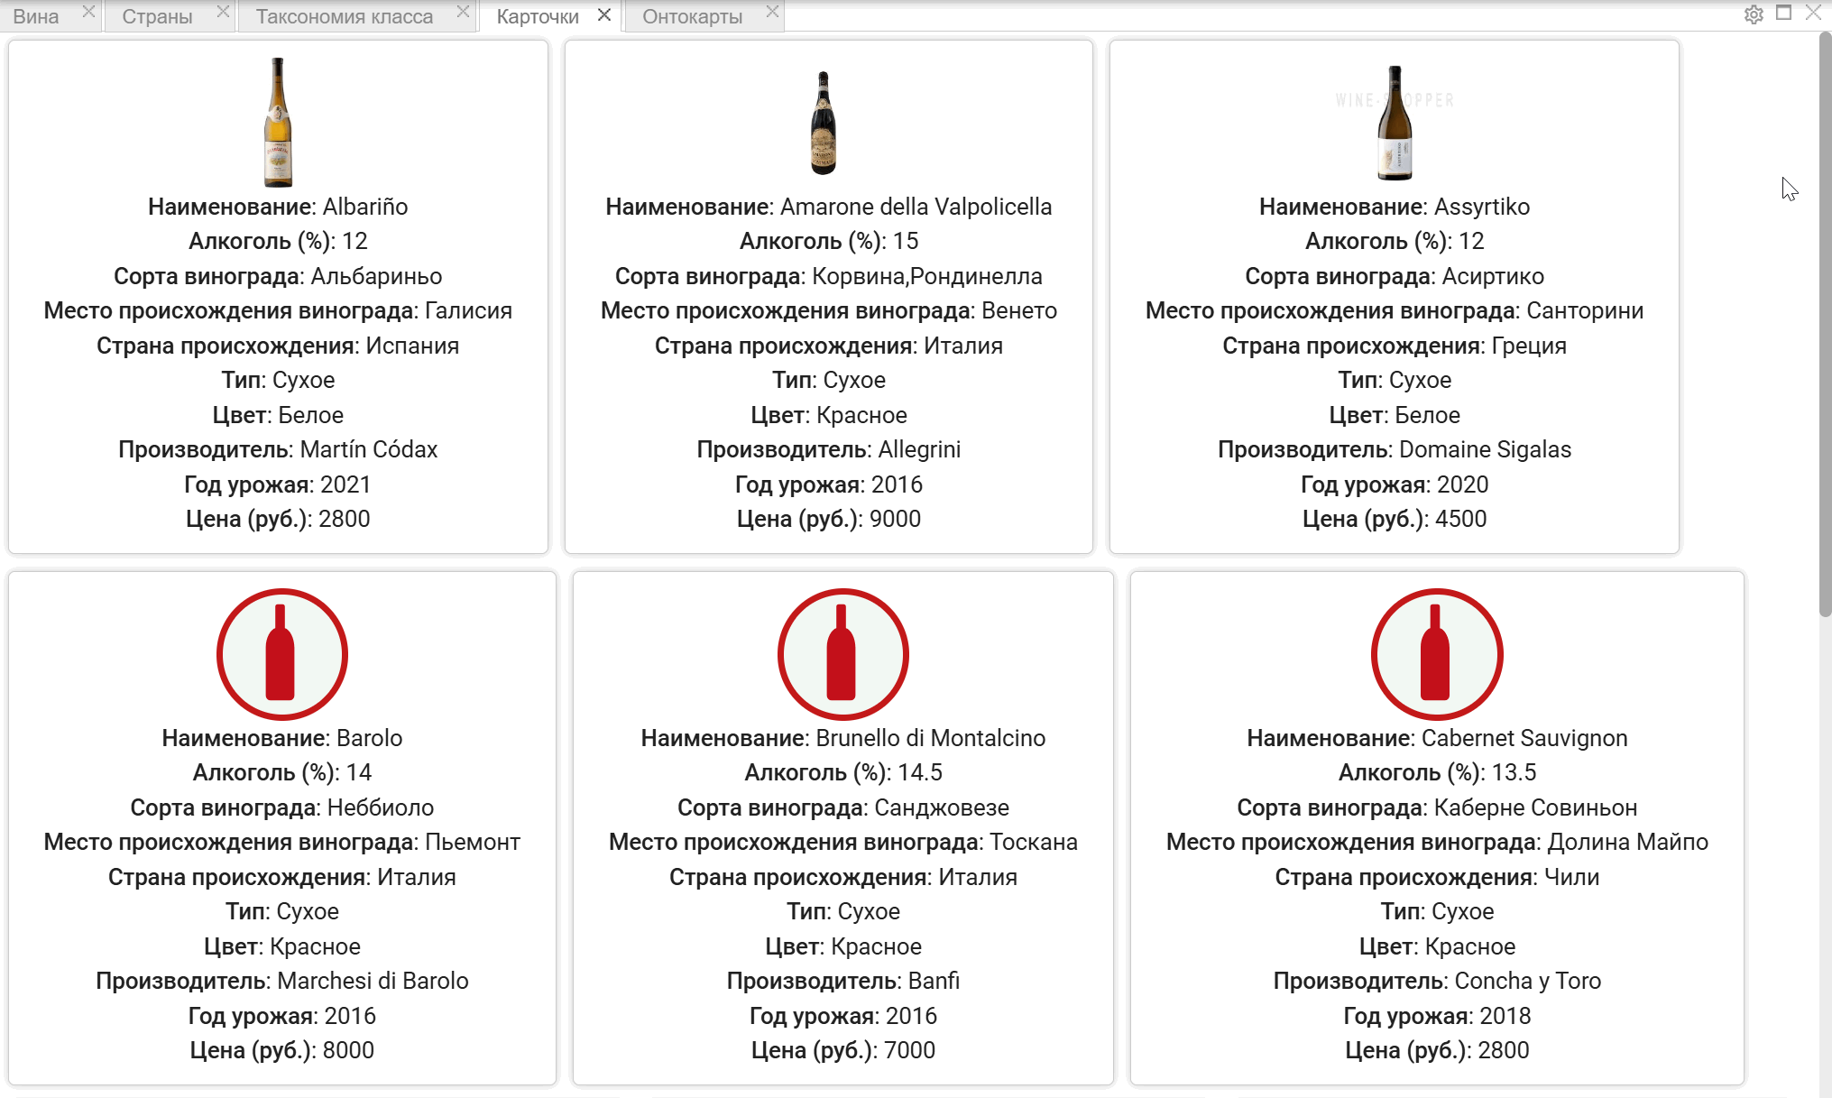The height and width of the screenshot is (1098, 1832).
Task: Click the producer 'Allegrini'
Action: (x=920, y=450)
